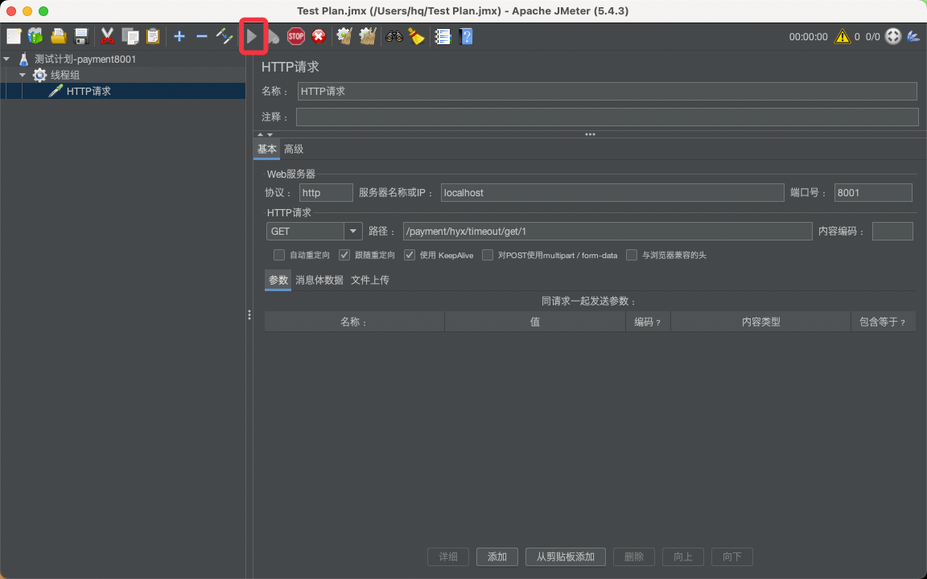Click the warning triangle in the status bar
This screenshot has height=579, width=927.
841,36
